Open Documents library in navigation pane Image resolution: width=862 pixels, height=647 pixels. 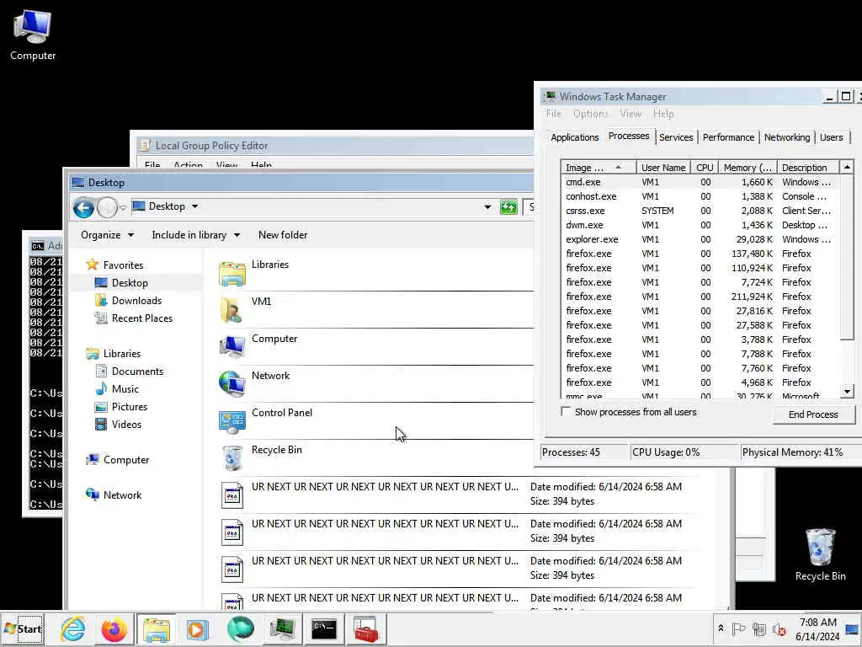click(x=129, y=372)
